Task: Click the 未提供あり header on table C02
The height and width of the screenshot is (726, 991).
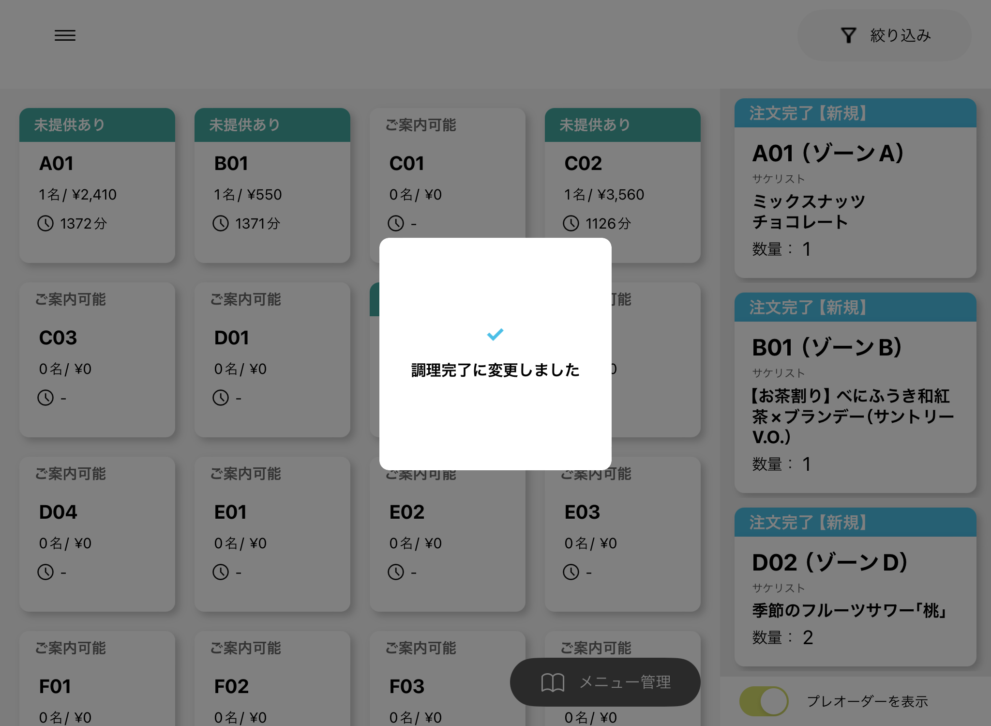Action: 622,125
